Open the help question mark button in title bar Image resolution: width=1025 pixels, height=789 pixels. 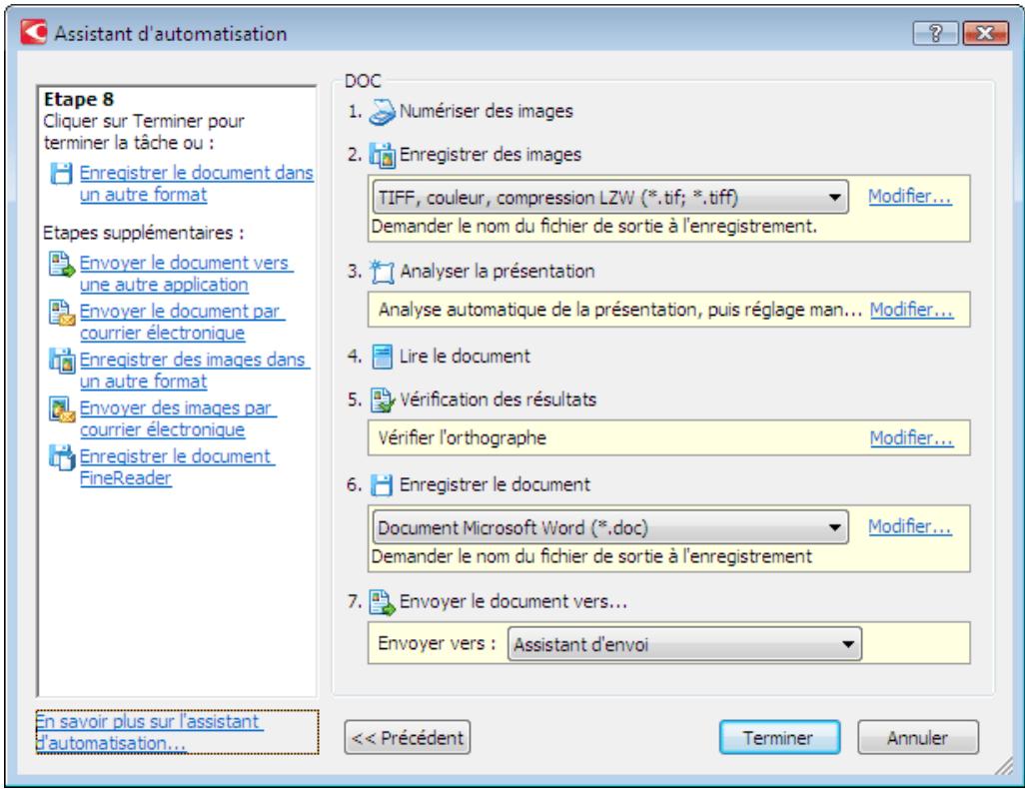point(935,33)
